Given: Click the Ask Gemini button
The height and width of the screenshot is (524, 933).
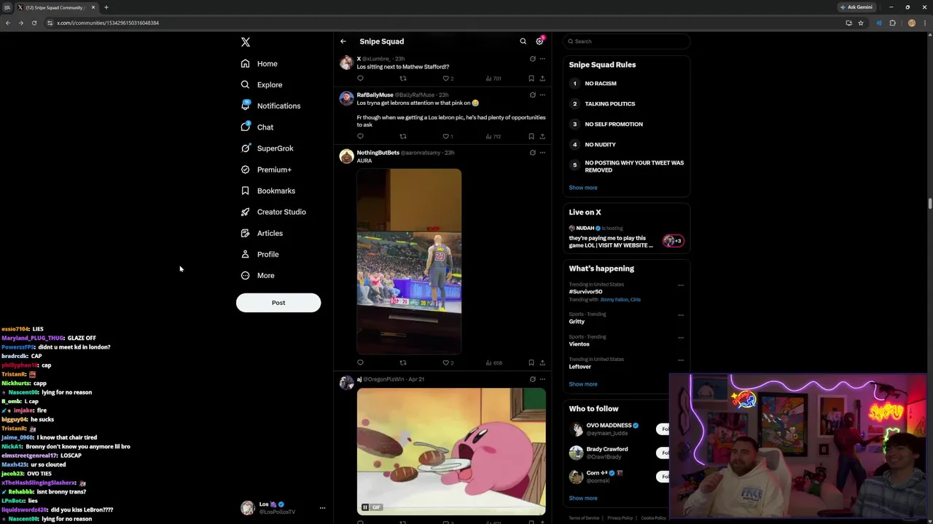Looking at the screenshot, I should [x=856, y=7].
